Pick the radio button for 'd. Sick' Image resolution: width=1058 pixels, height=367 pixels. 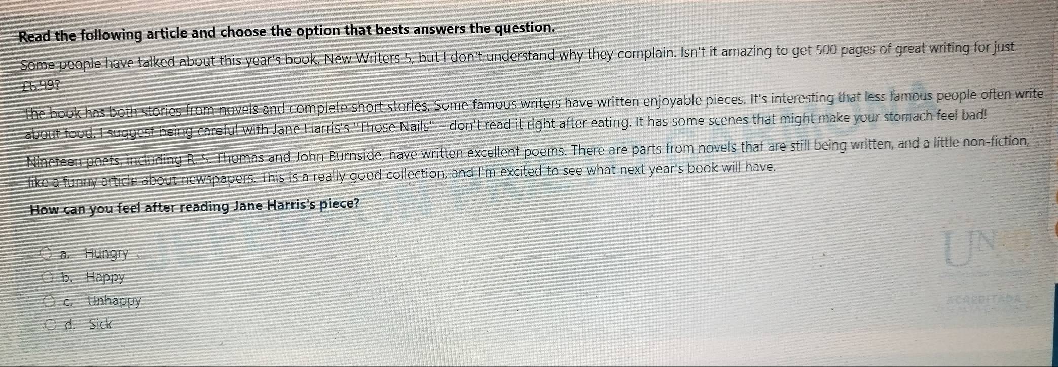[51, 324]
